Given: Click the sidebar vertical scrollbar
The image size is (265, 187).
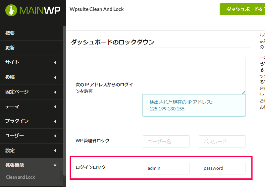Looking at the screenshot, I should point(64,101).
